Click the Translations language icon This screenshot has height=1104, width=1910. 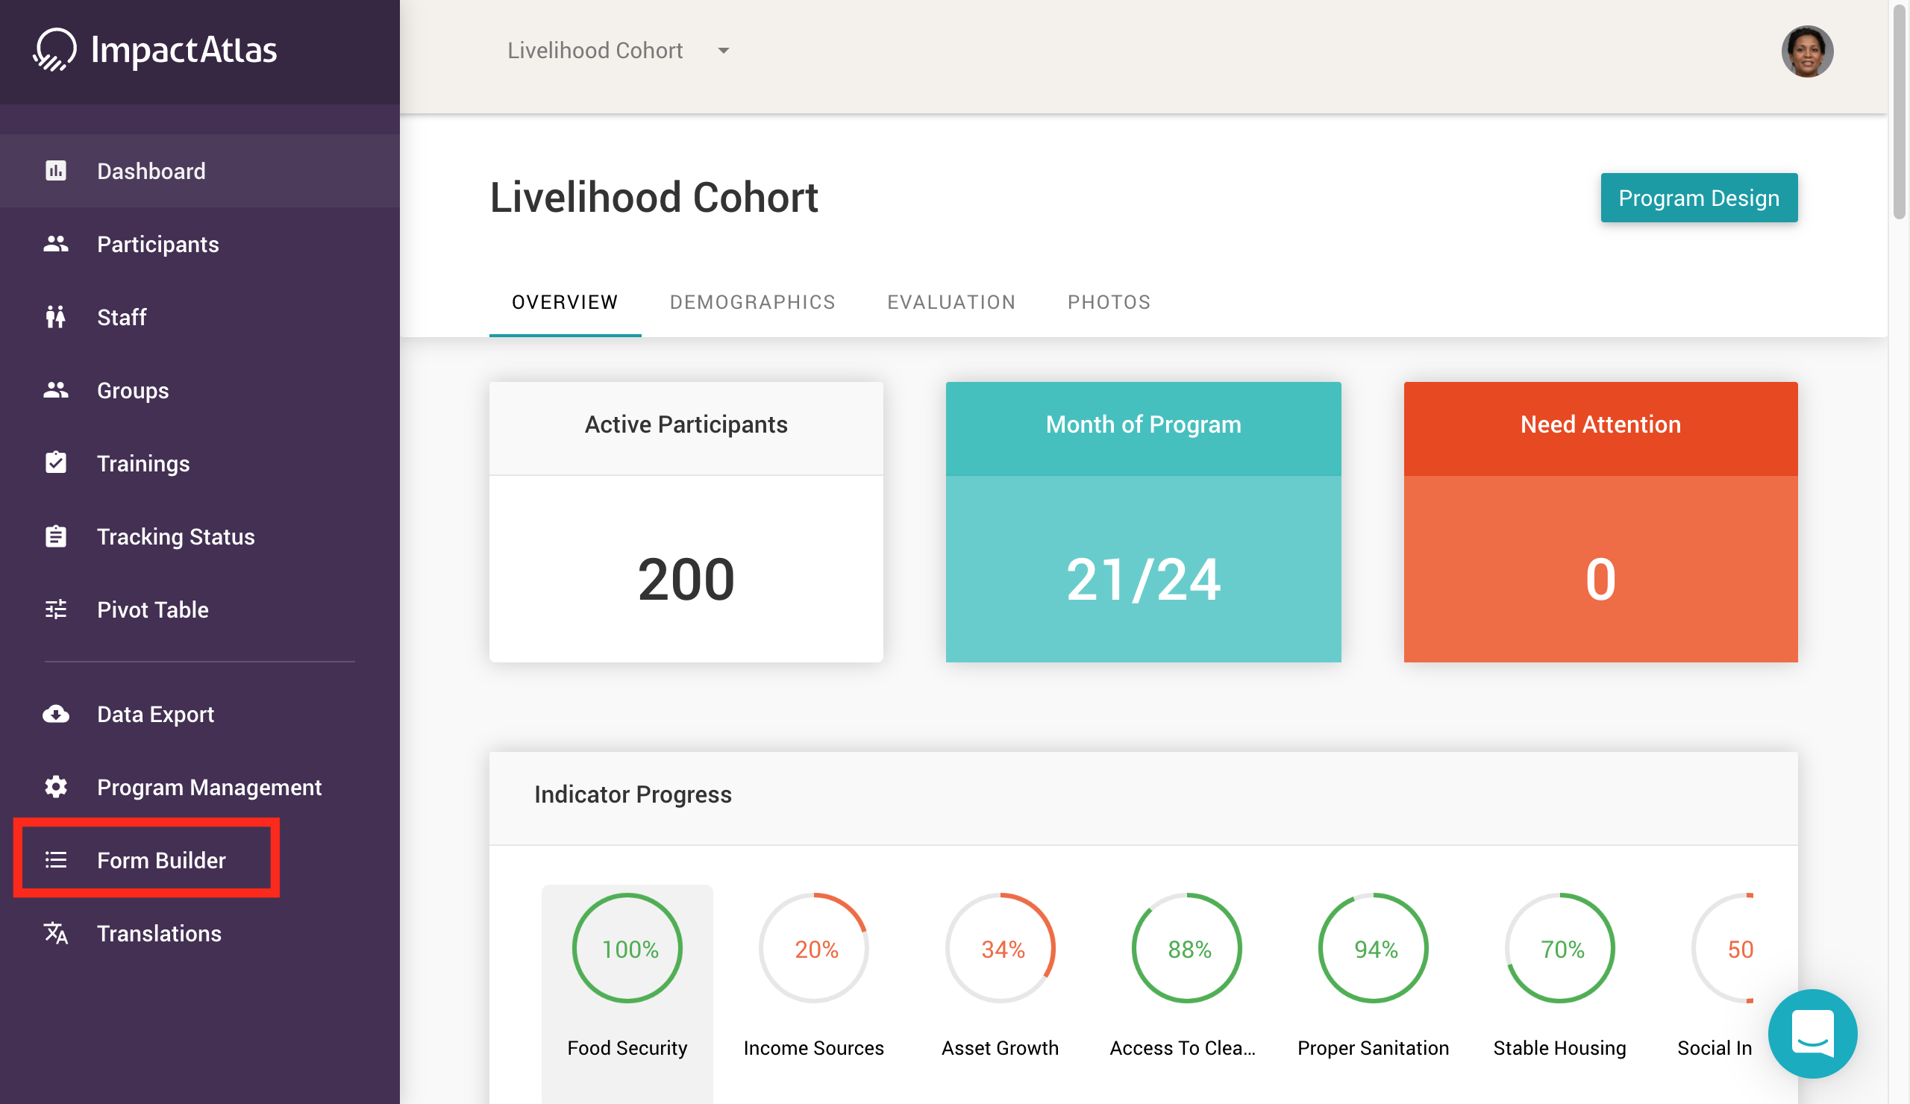point(55,932)
